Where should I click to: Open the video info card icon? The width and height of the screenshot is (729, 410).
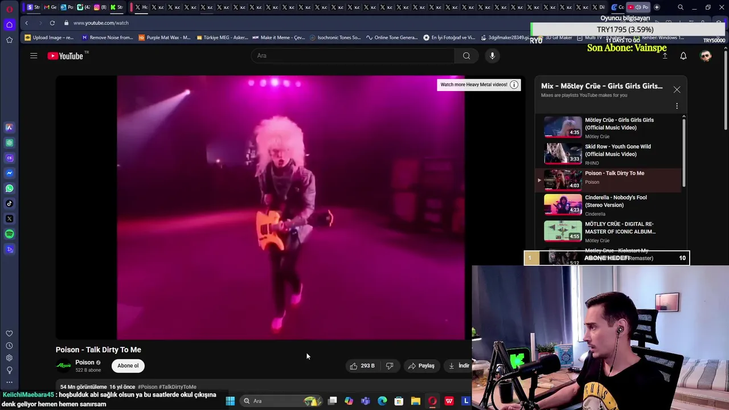[x=514, y=85]
